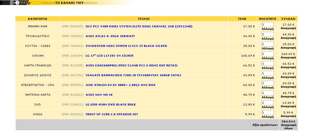This screenshot has width=313, height=132.
Task: Click the 504.54 € products total value
Action: [x=288, y=121]
